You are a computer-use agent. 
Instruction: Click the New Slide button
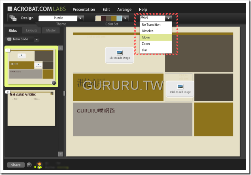[x=20, y=39]
